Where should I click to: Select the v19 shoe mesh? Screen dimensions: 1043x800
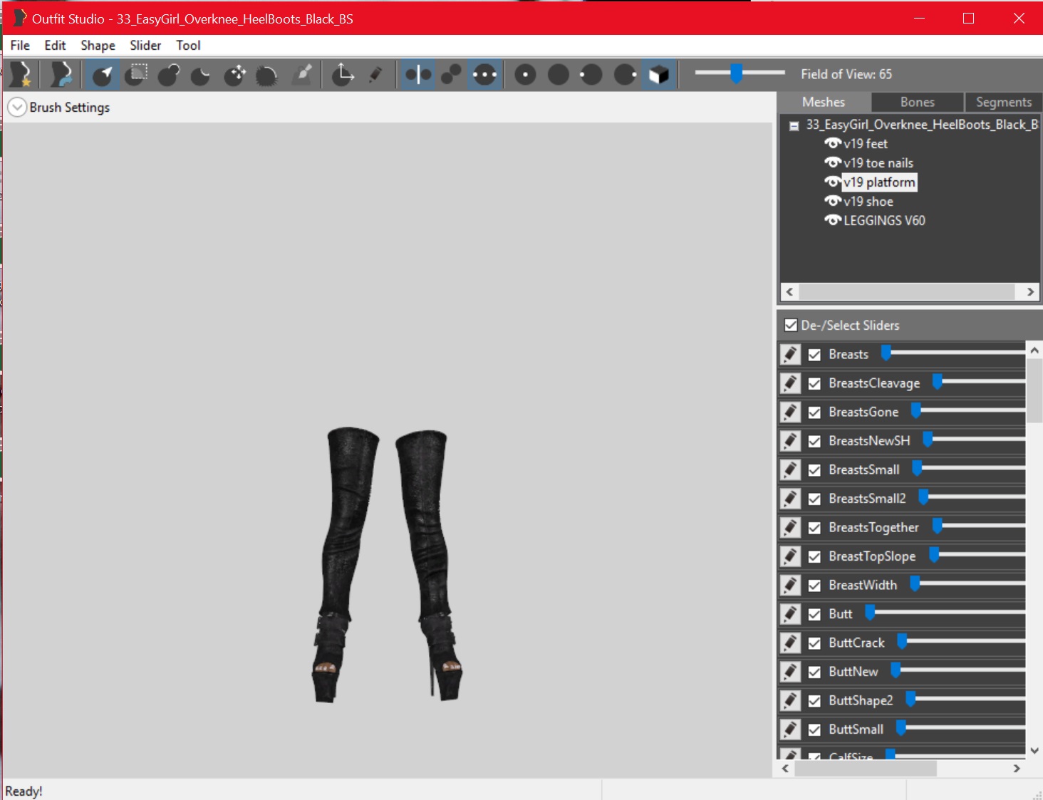coord(868,201)
